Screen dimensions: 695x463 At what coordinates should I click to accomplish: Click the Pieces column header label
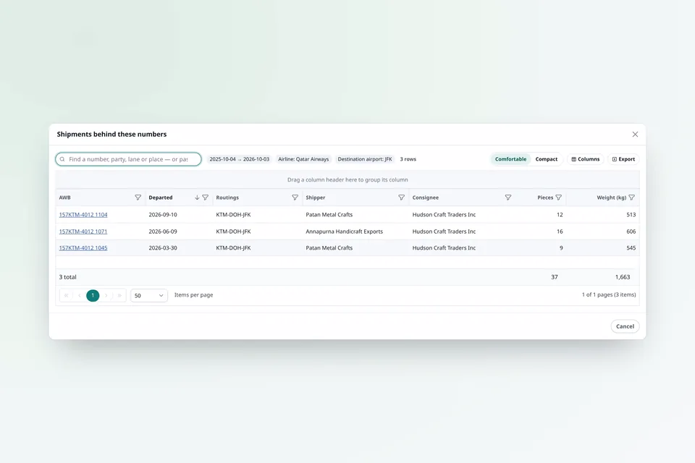[545, 197]
